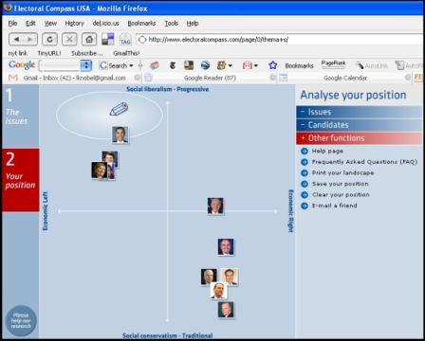The height and width of the screenshot is (341, 425).
Task: Collapse the Candidates section
Action: click(359, 125)
